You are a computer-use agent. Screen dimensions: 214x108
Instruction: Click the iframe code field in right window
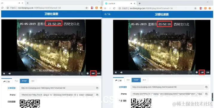tap(167, 94)
